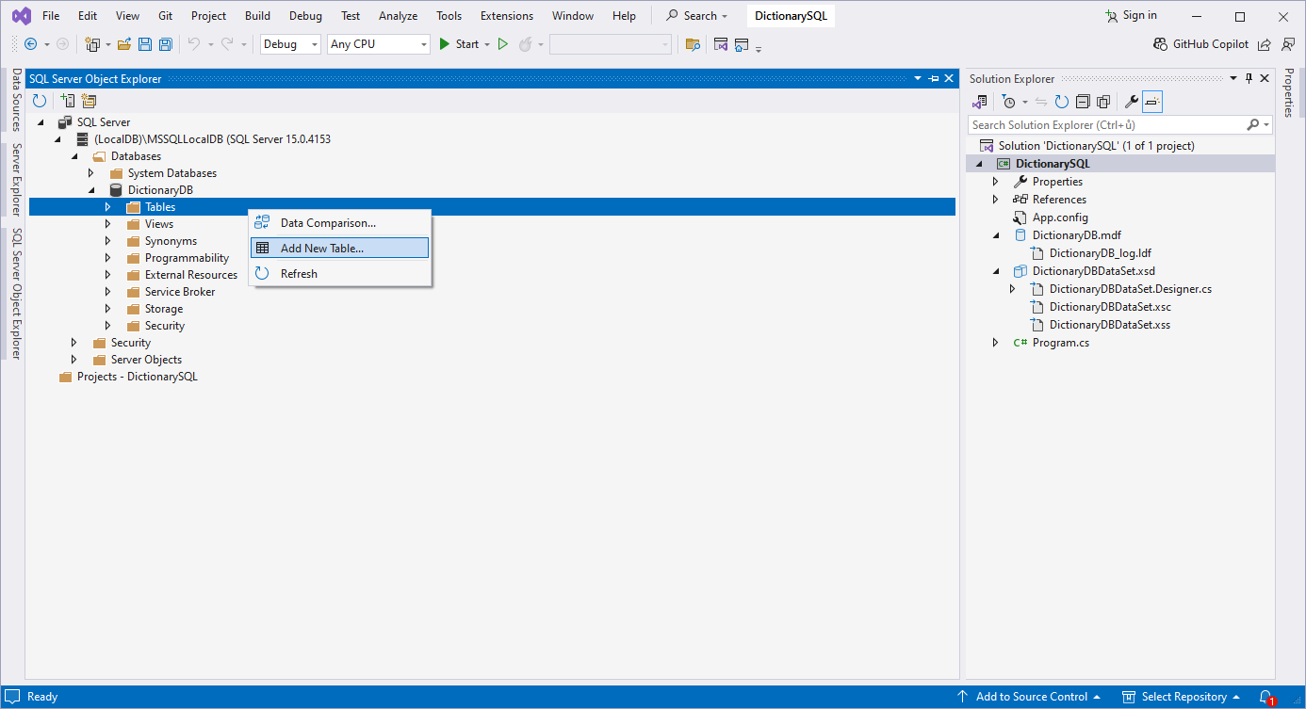The image size is (1306, 709).
Task: Open the Any CPU platform dropdown
Action: 378,44
